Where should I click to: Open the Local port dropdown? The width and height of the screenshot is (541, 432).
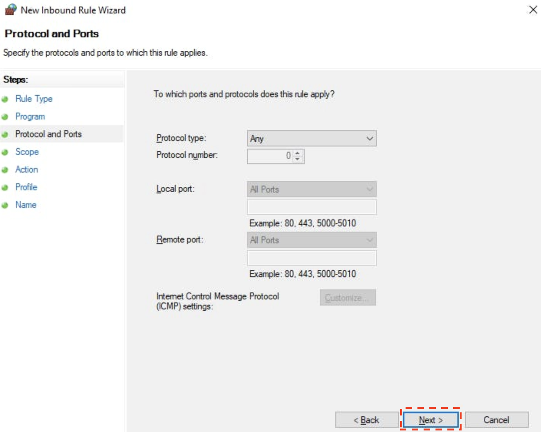pos(312,189)
